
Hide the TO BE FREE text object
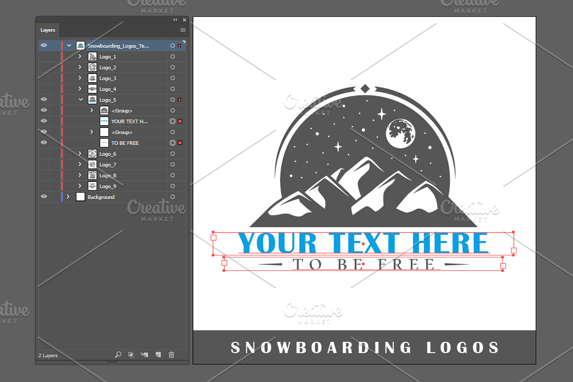click(x=44, y=143)
